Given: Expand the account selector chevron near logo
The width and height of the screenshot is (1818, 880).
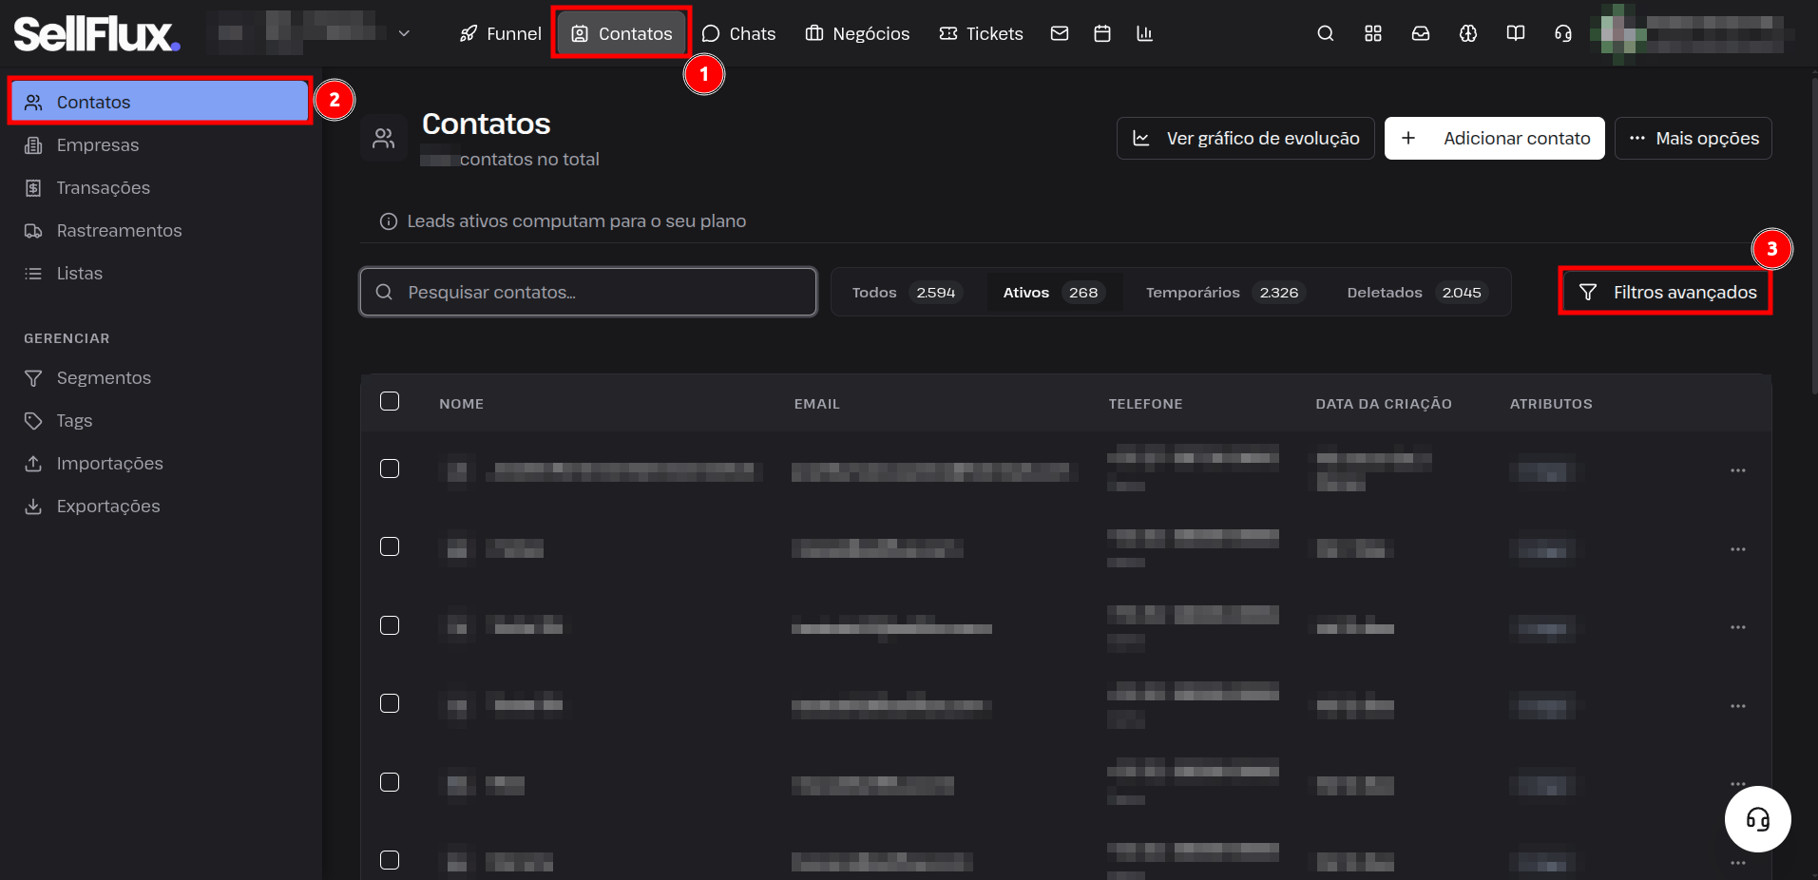Looking at the screenshot, I should 404,33.
